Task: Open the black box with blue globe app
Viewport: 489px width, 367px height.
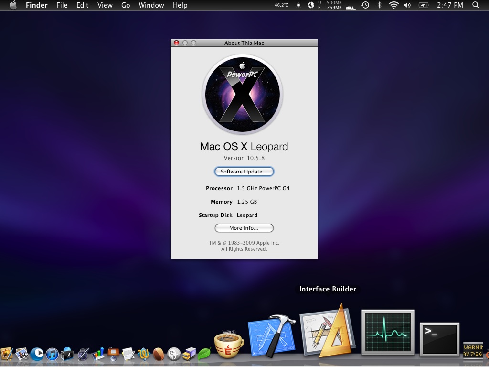Action: [67, 354]
